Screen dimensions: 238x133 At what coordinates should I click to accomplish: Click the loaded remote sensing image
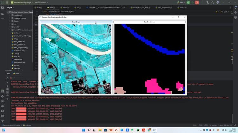click(76, 59)
